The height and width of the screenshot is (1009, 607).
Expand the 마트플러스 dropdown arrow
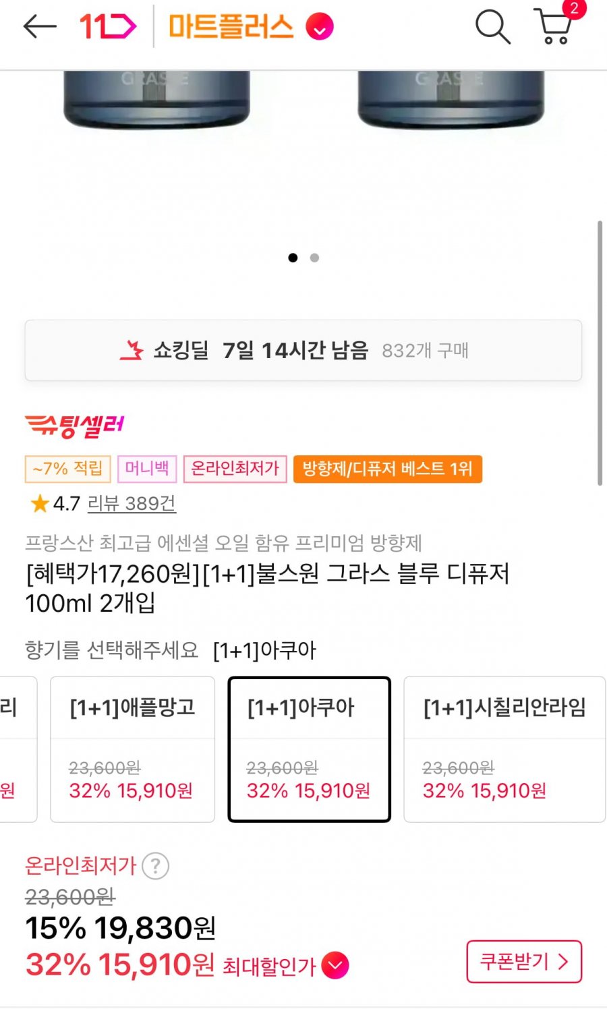320,28
